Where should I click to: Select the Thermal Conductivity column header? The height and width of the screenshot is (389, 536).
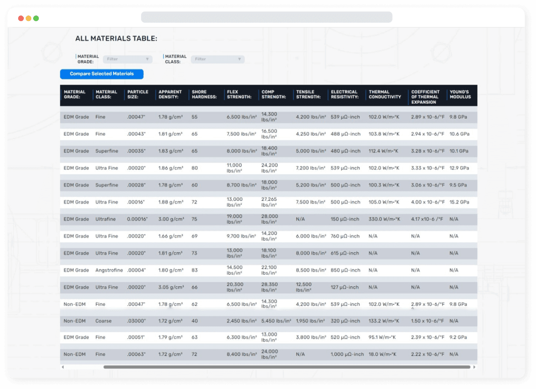[385, 94]
